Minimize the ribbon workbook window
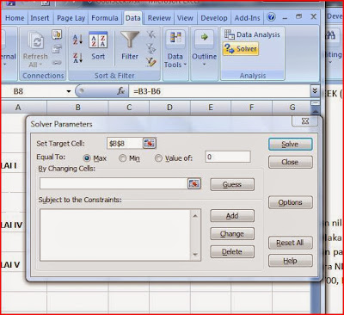The width and height of the screenshot is (344, 315). pyautogui.click(x=285, y=18)
